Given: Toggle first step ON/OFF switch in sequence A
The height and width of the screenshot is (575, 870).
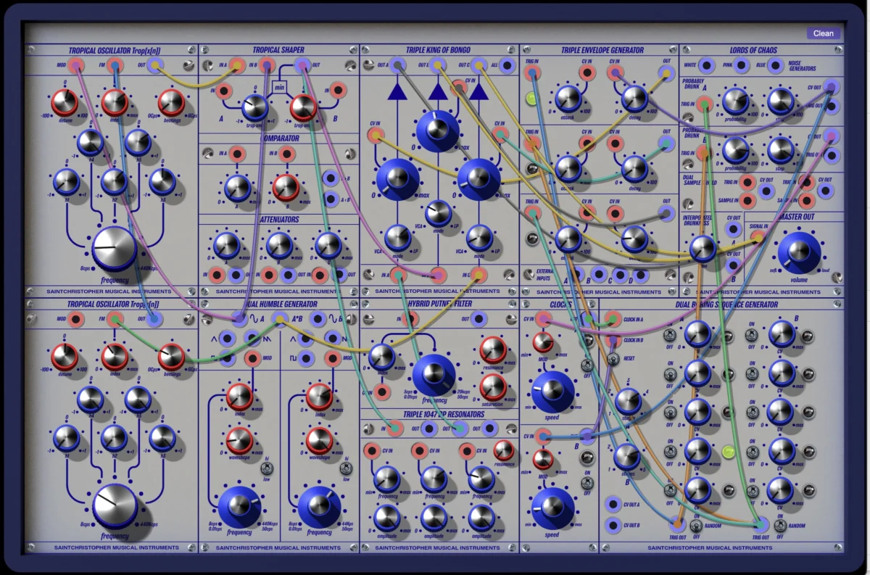Looking at the screenshot, I should (669, 336).
